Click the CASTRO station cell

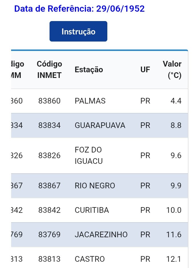point(90,259)
